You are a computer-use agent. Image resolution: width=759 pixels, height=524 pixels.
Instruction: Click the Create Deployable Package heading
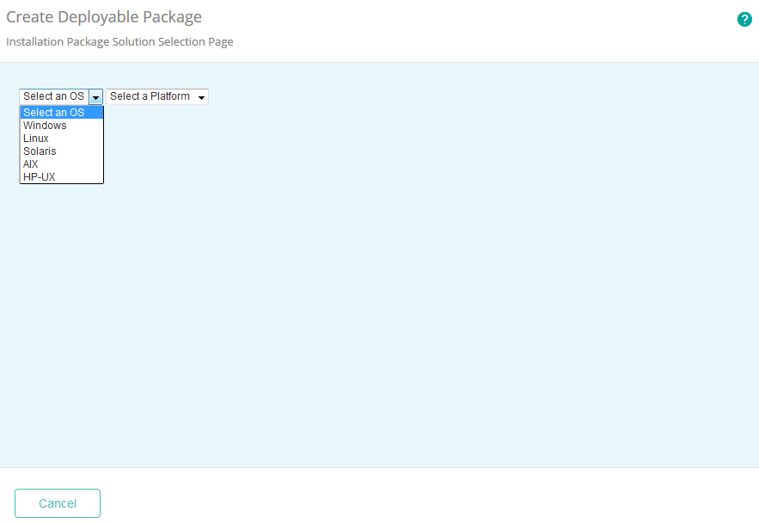point(104,17)
